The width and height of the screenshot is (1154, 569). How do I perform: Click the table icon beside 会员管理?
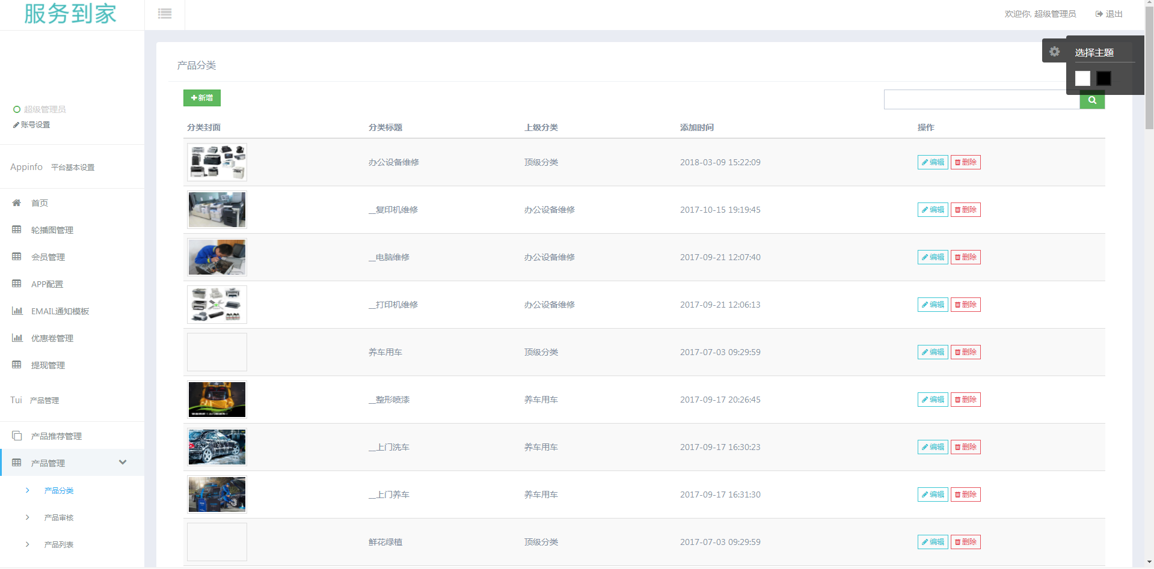click(17, 257)
